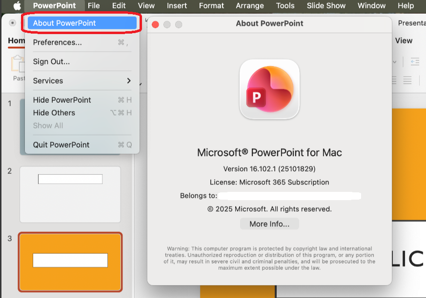Open the Window menu
Screen dimensions: 426x298
click(x=371, y=5)
